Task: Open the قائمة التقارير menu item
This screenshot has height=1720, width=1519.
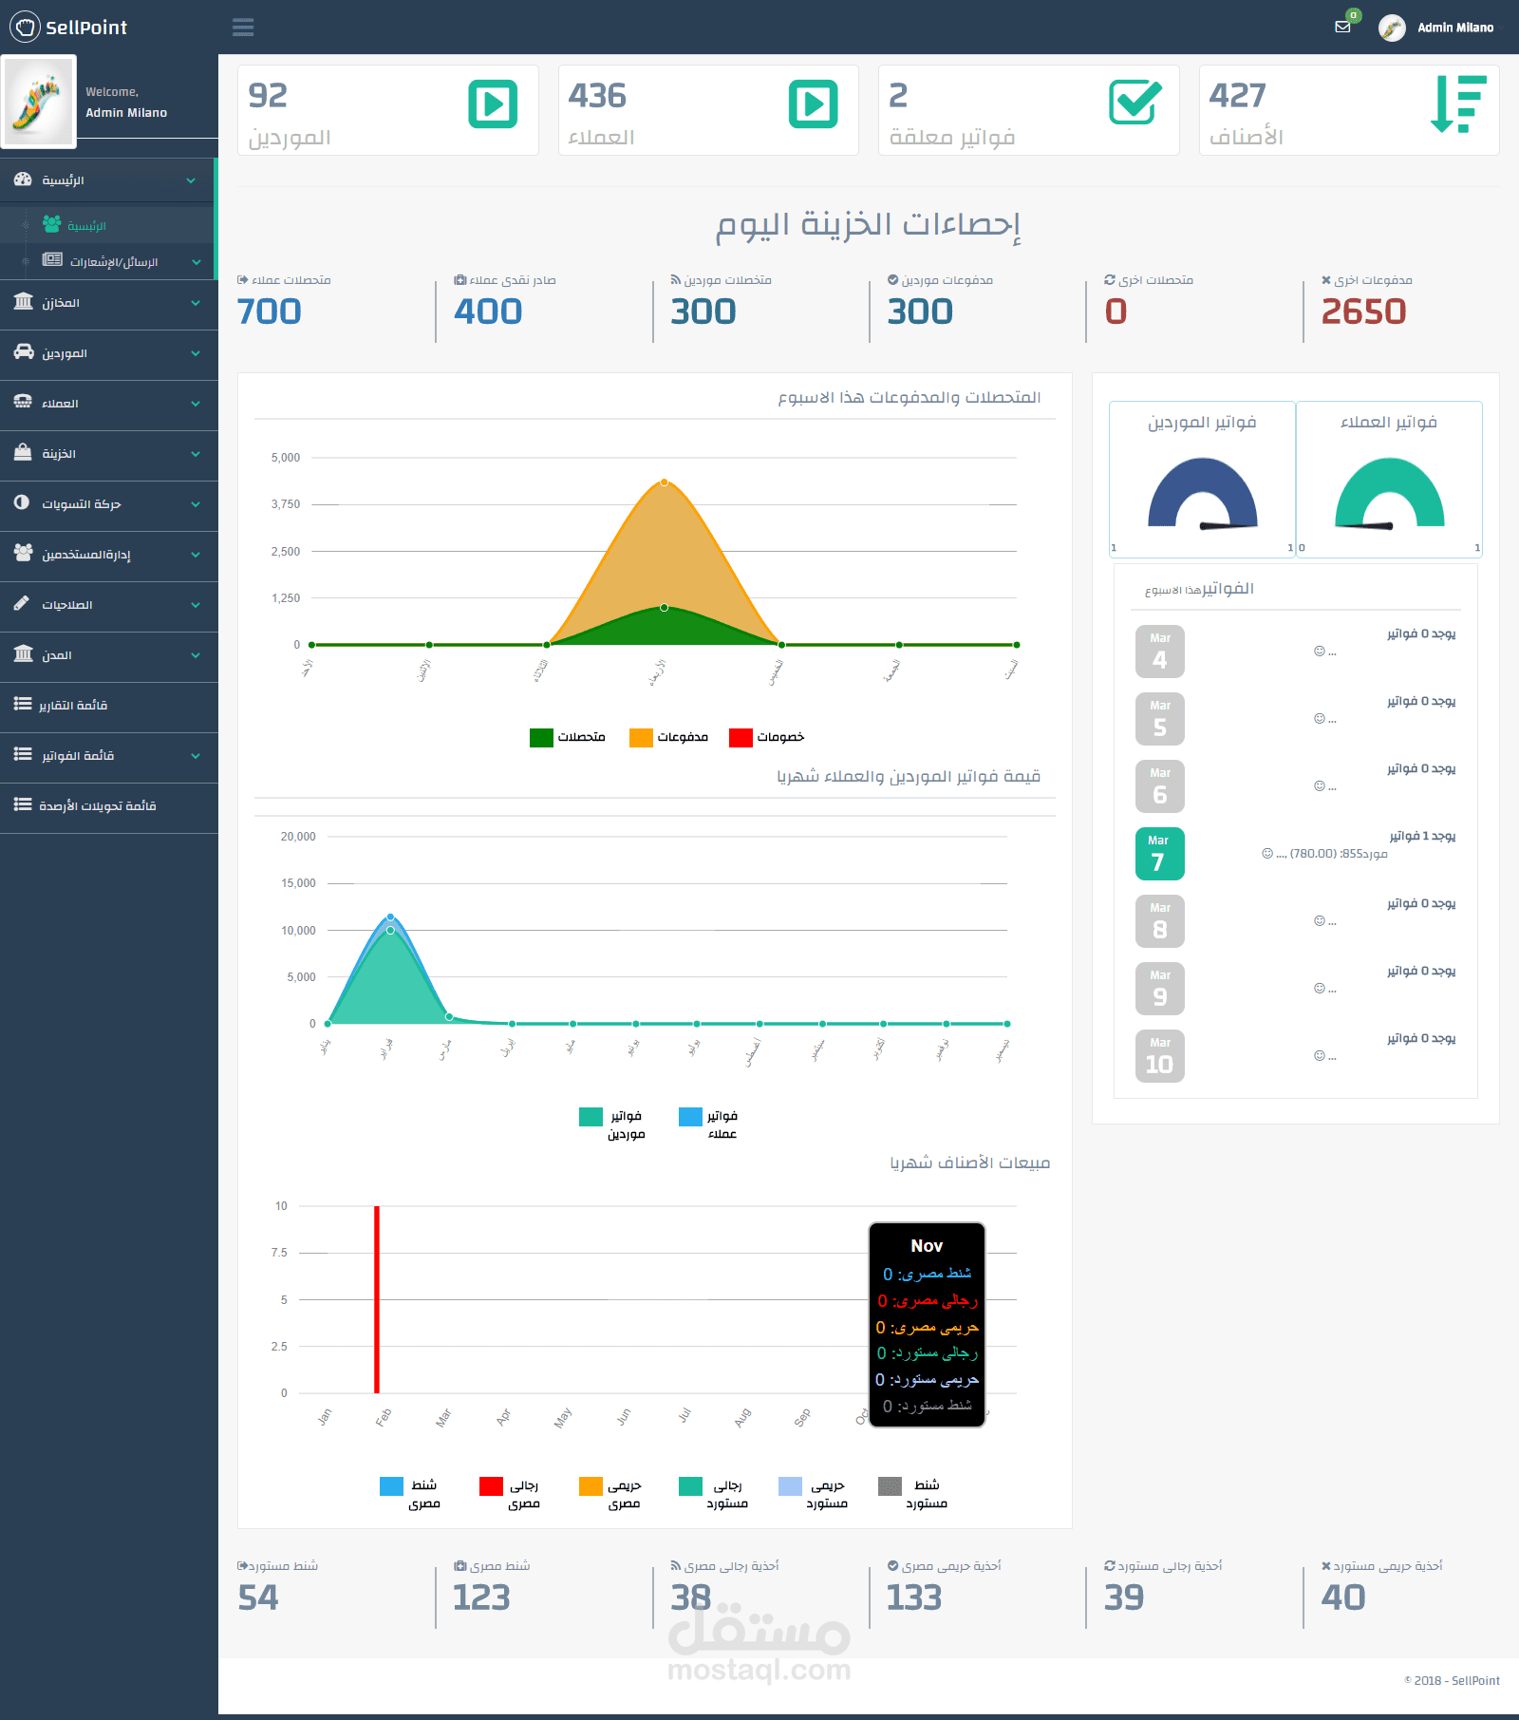Action: (109, 706)
